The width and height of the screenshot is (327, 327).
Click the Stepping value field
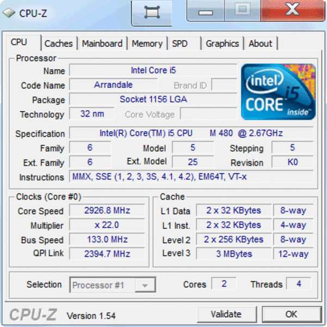click(293, 148)
